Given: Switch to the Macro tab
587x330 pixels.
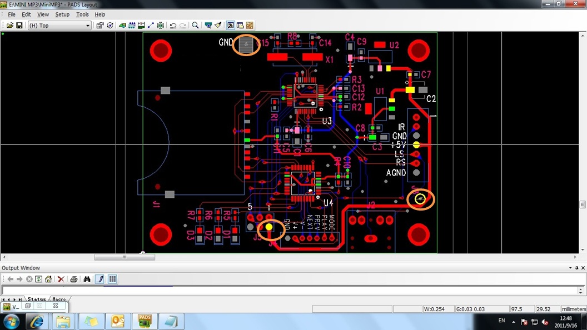Looking at the screenshot, I should pyautogui.click(x=59, y=299).
